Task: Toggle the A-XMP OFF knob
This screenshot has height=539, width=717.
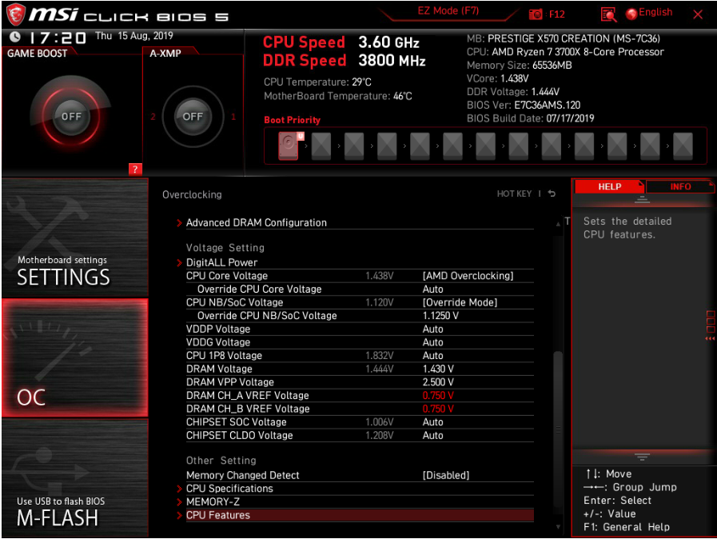Action: pyautogui.click(x=193, y=116)
